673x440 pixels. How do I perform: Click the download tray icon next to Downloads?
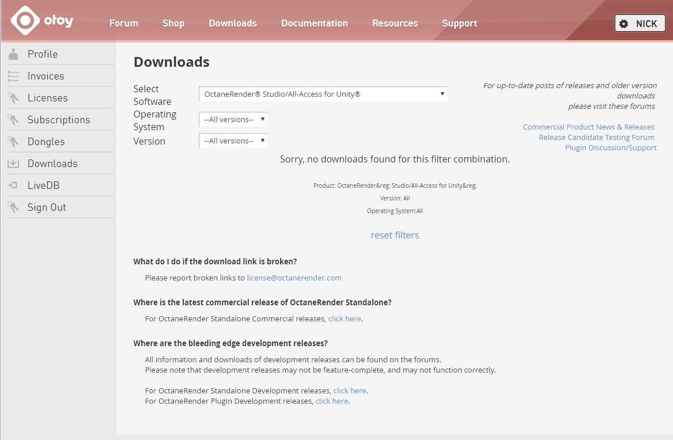pyautogui.click(x=14, y=164)
